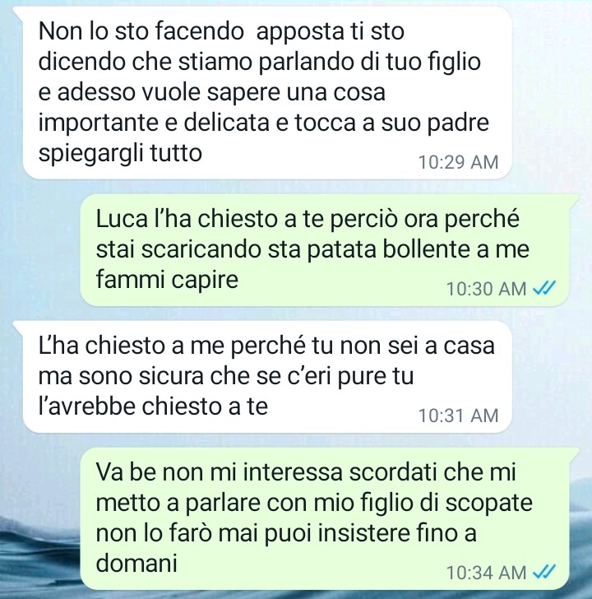Click 'fammi capire' text in second message
The height and width of the screenshot is (599, 592).
point(167,280)
